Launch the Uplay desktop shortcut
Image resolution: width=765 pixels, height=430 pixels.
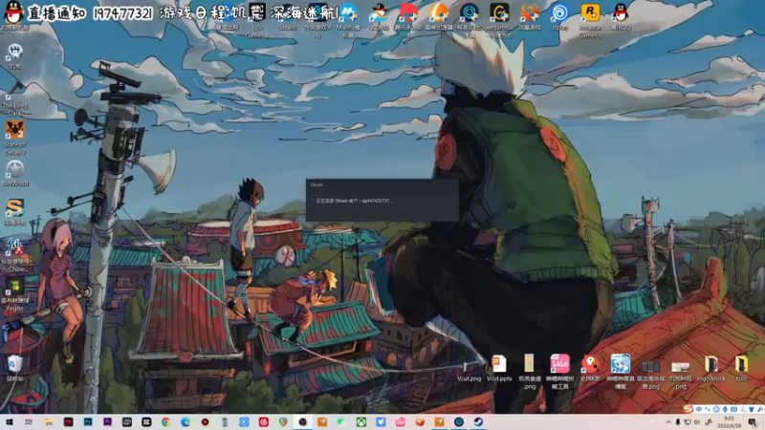[559, 17]
